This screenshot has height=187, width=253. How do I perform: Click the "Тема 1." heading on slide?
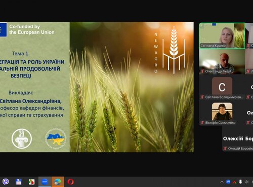coord(21,54)
